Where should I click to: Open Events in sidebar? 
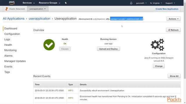(8, 66)
